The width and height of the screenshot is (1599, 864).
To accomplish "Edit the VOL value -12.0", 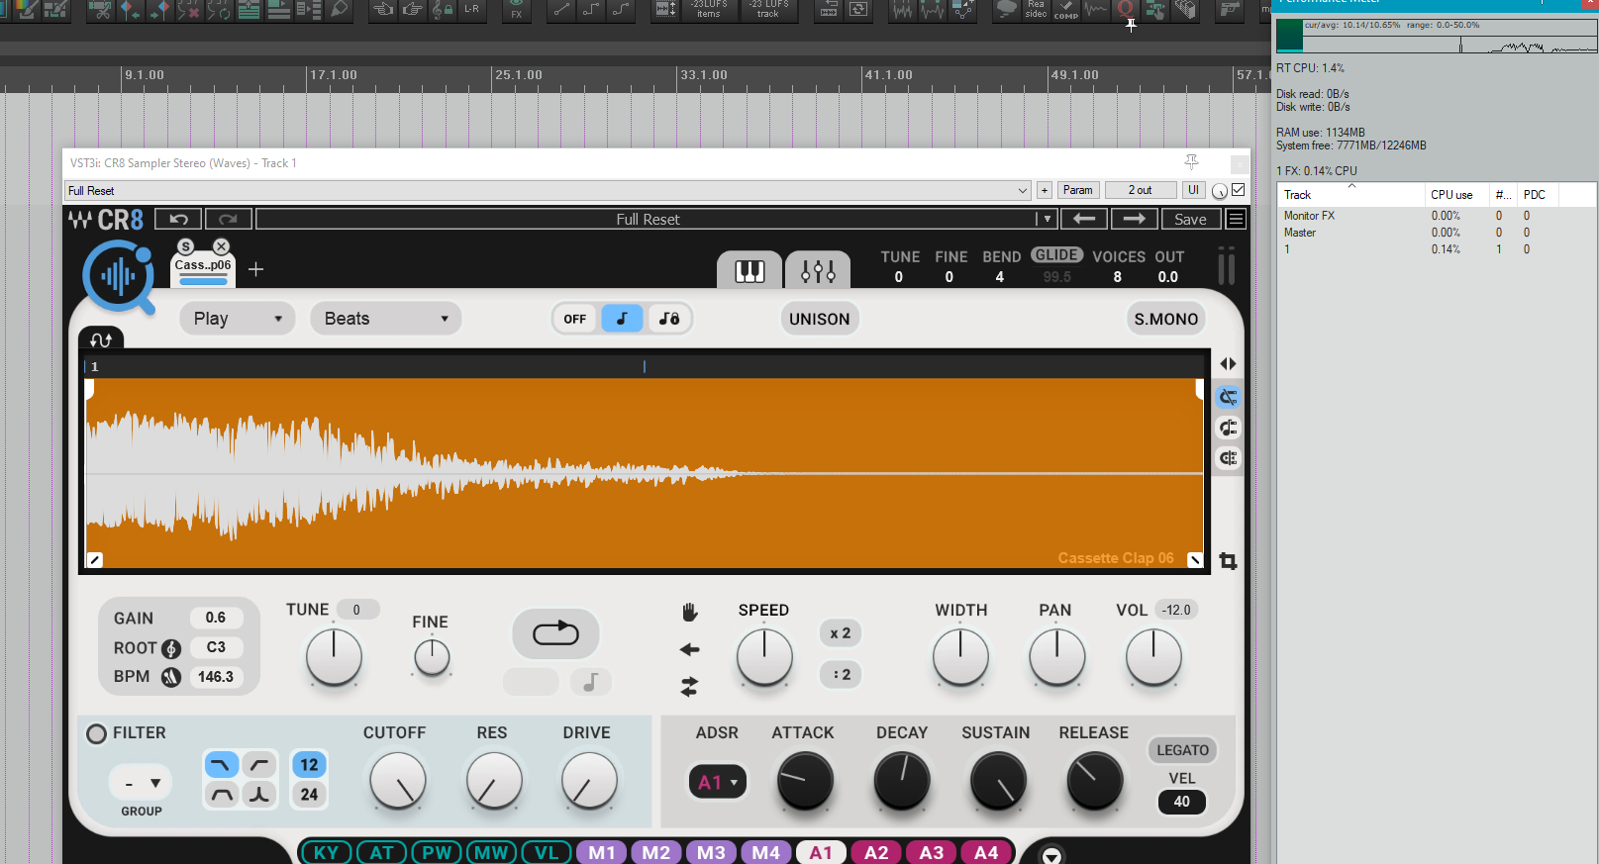I will click(x=1176, y=610).
